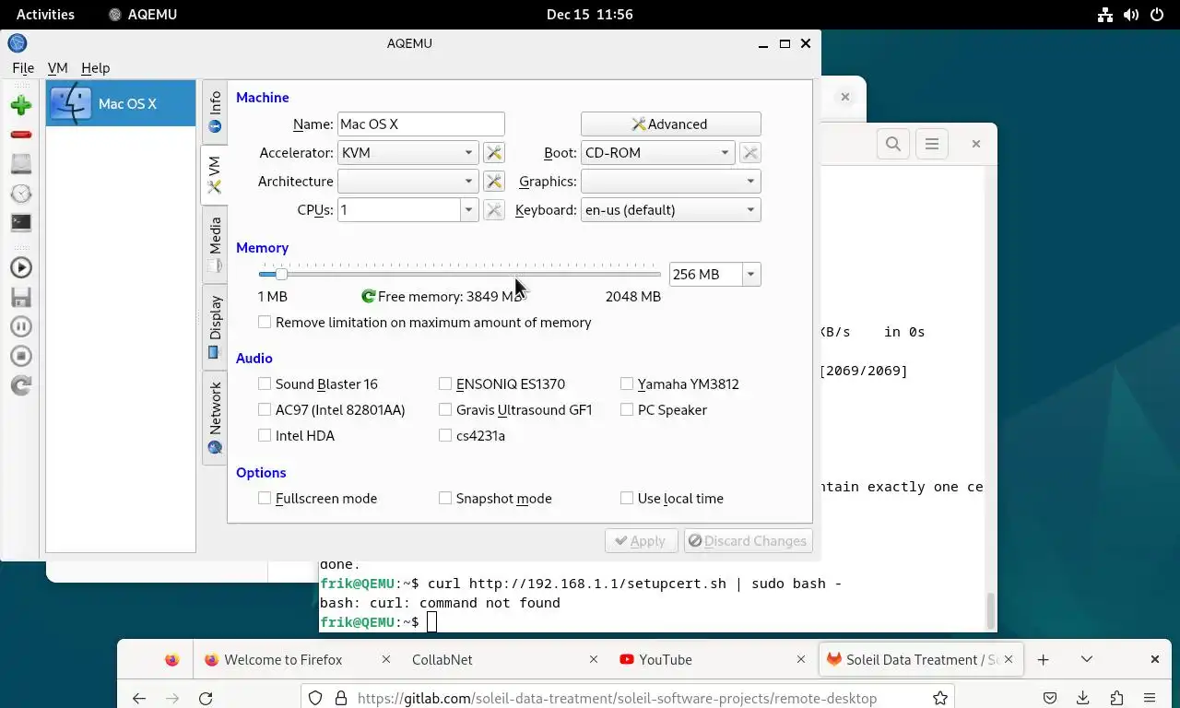
Task: Click the reset VM circular arrow icon
Action: coord(20,385)
